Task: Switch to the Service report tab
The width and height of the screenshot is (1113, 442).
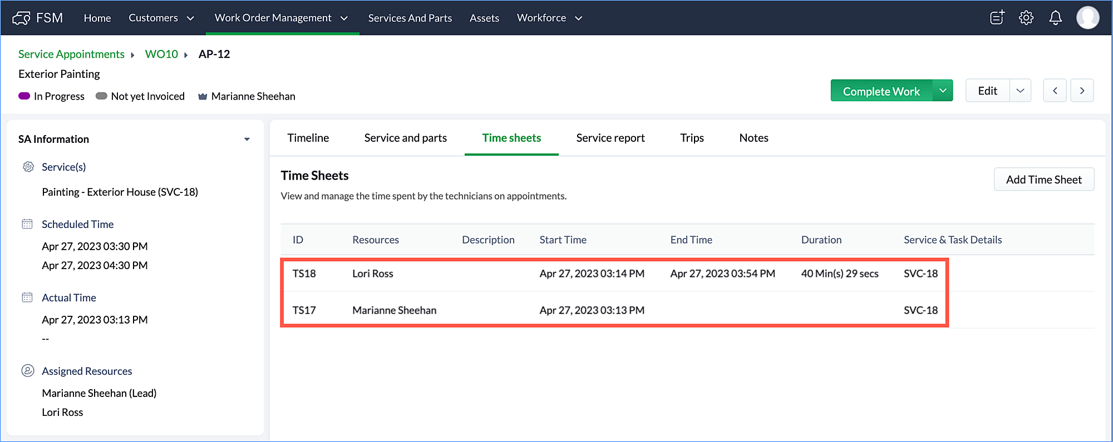Action: pyautogui.click(x=610, y=138)
